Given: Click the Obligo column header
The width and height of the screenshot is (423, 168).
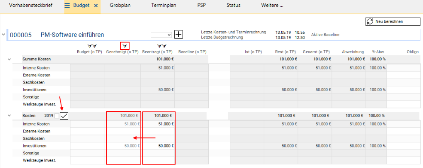Looking at the screenshot, I should click(413, 52).
